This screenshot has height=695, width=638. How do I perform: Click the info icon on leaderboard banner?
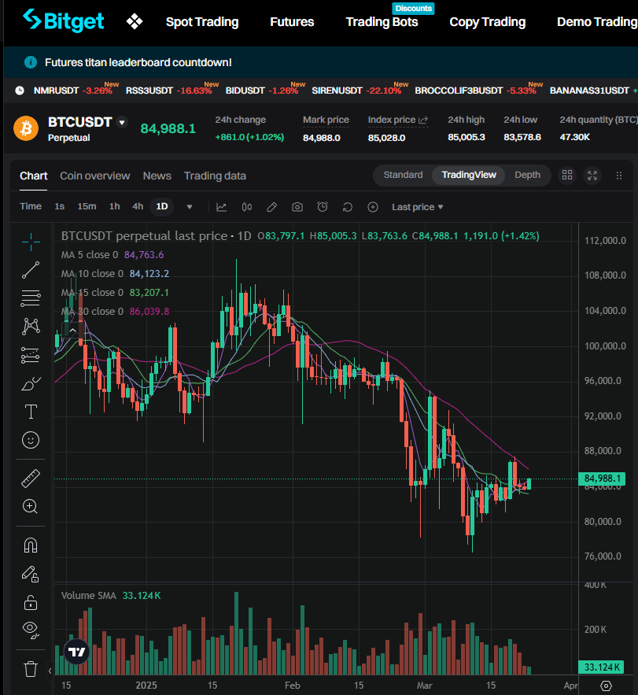(x=31, y=62)
